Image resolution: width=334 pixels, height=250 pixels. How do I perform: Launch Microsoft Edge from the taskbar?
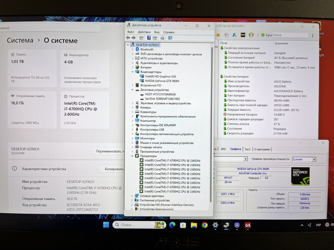pyautogui.click(x=172, y=225)
